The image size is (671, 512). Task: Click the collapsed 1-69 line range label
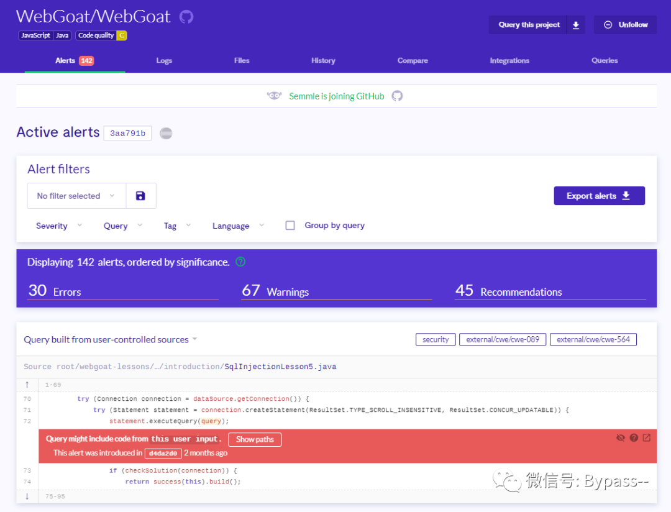tap(53, 385)
